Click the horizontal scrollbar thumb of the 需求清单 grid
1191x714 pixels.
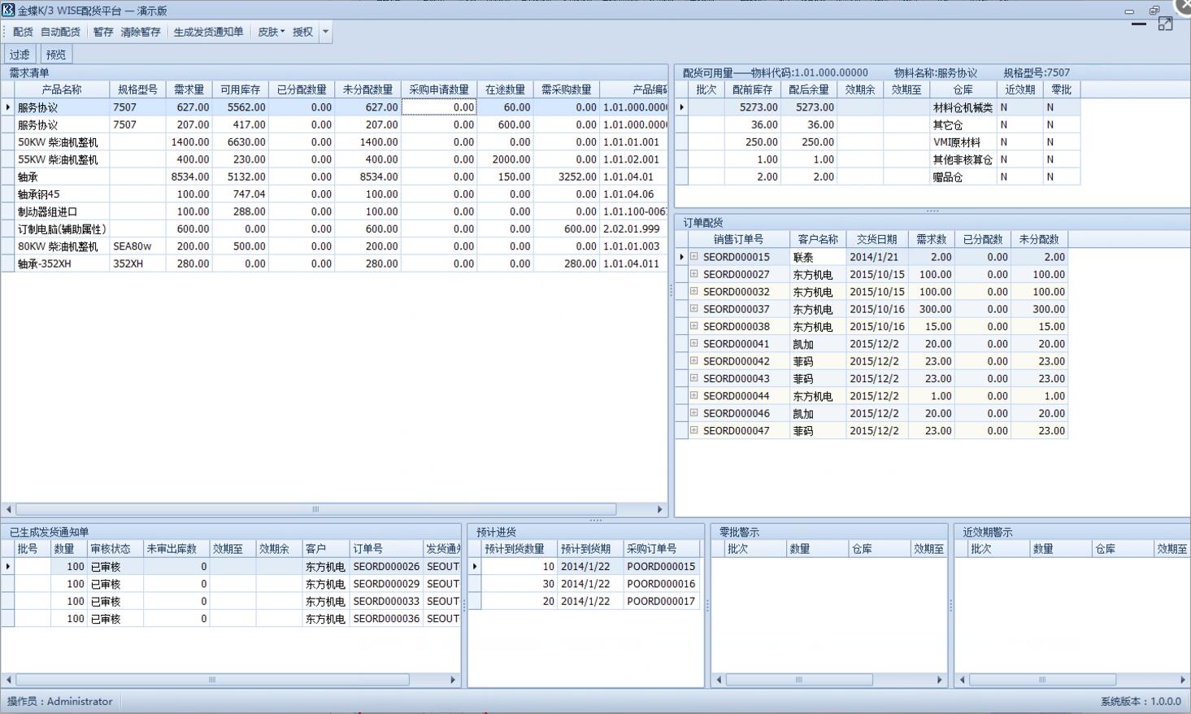316,510
